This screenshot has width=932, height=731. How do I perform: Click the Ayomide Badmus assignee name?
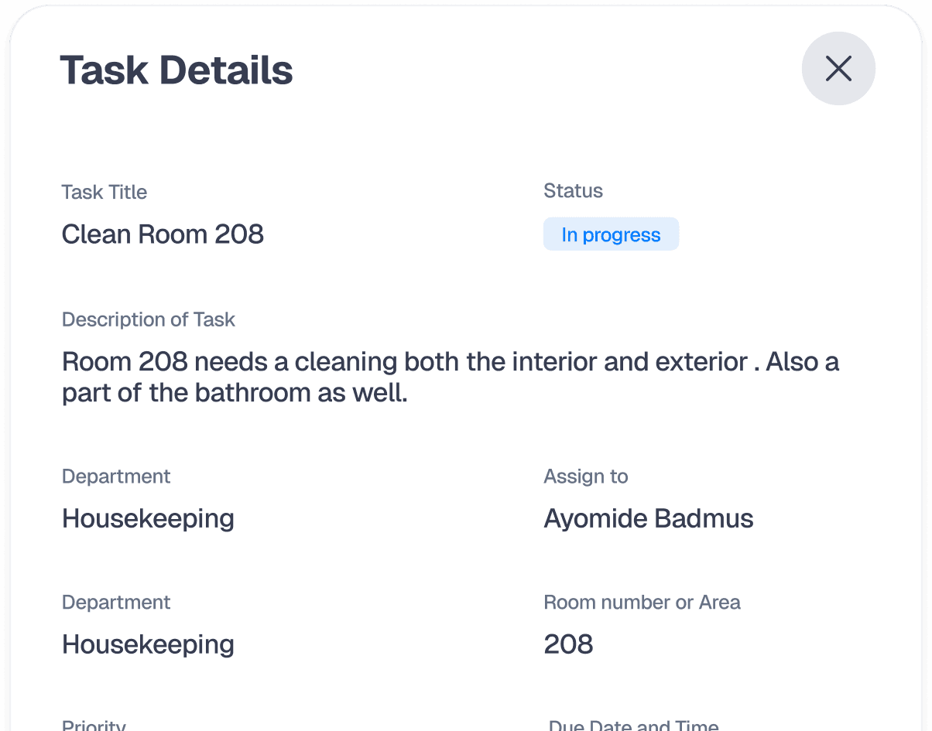[648, 518]
